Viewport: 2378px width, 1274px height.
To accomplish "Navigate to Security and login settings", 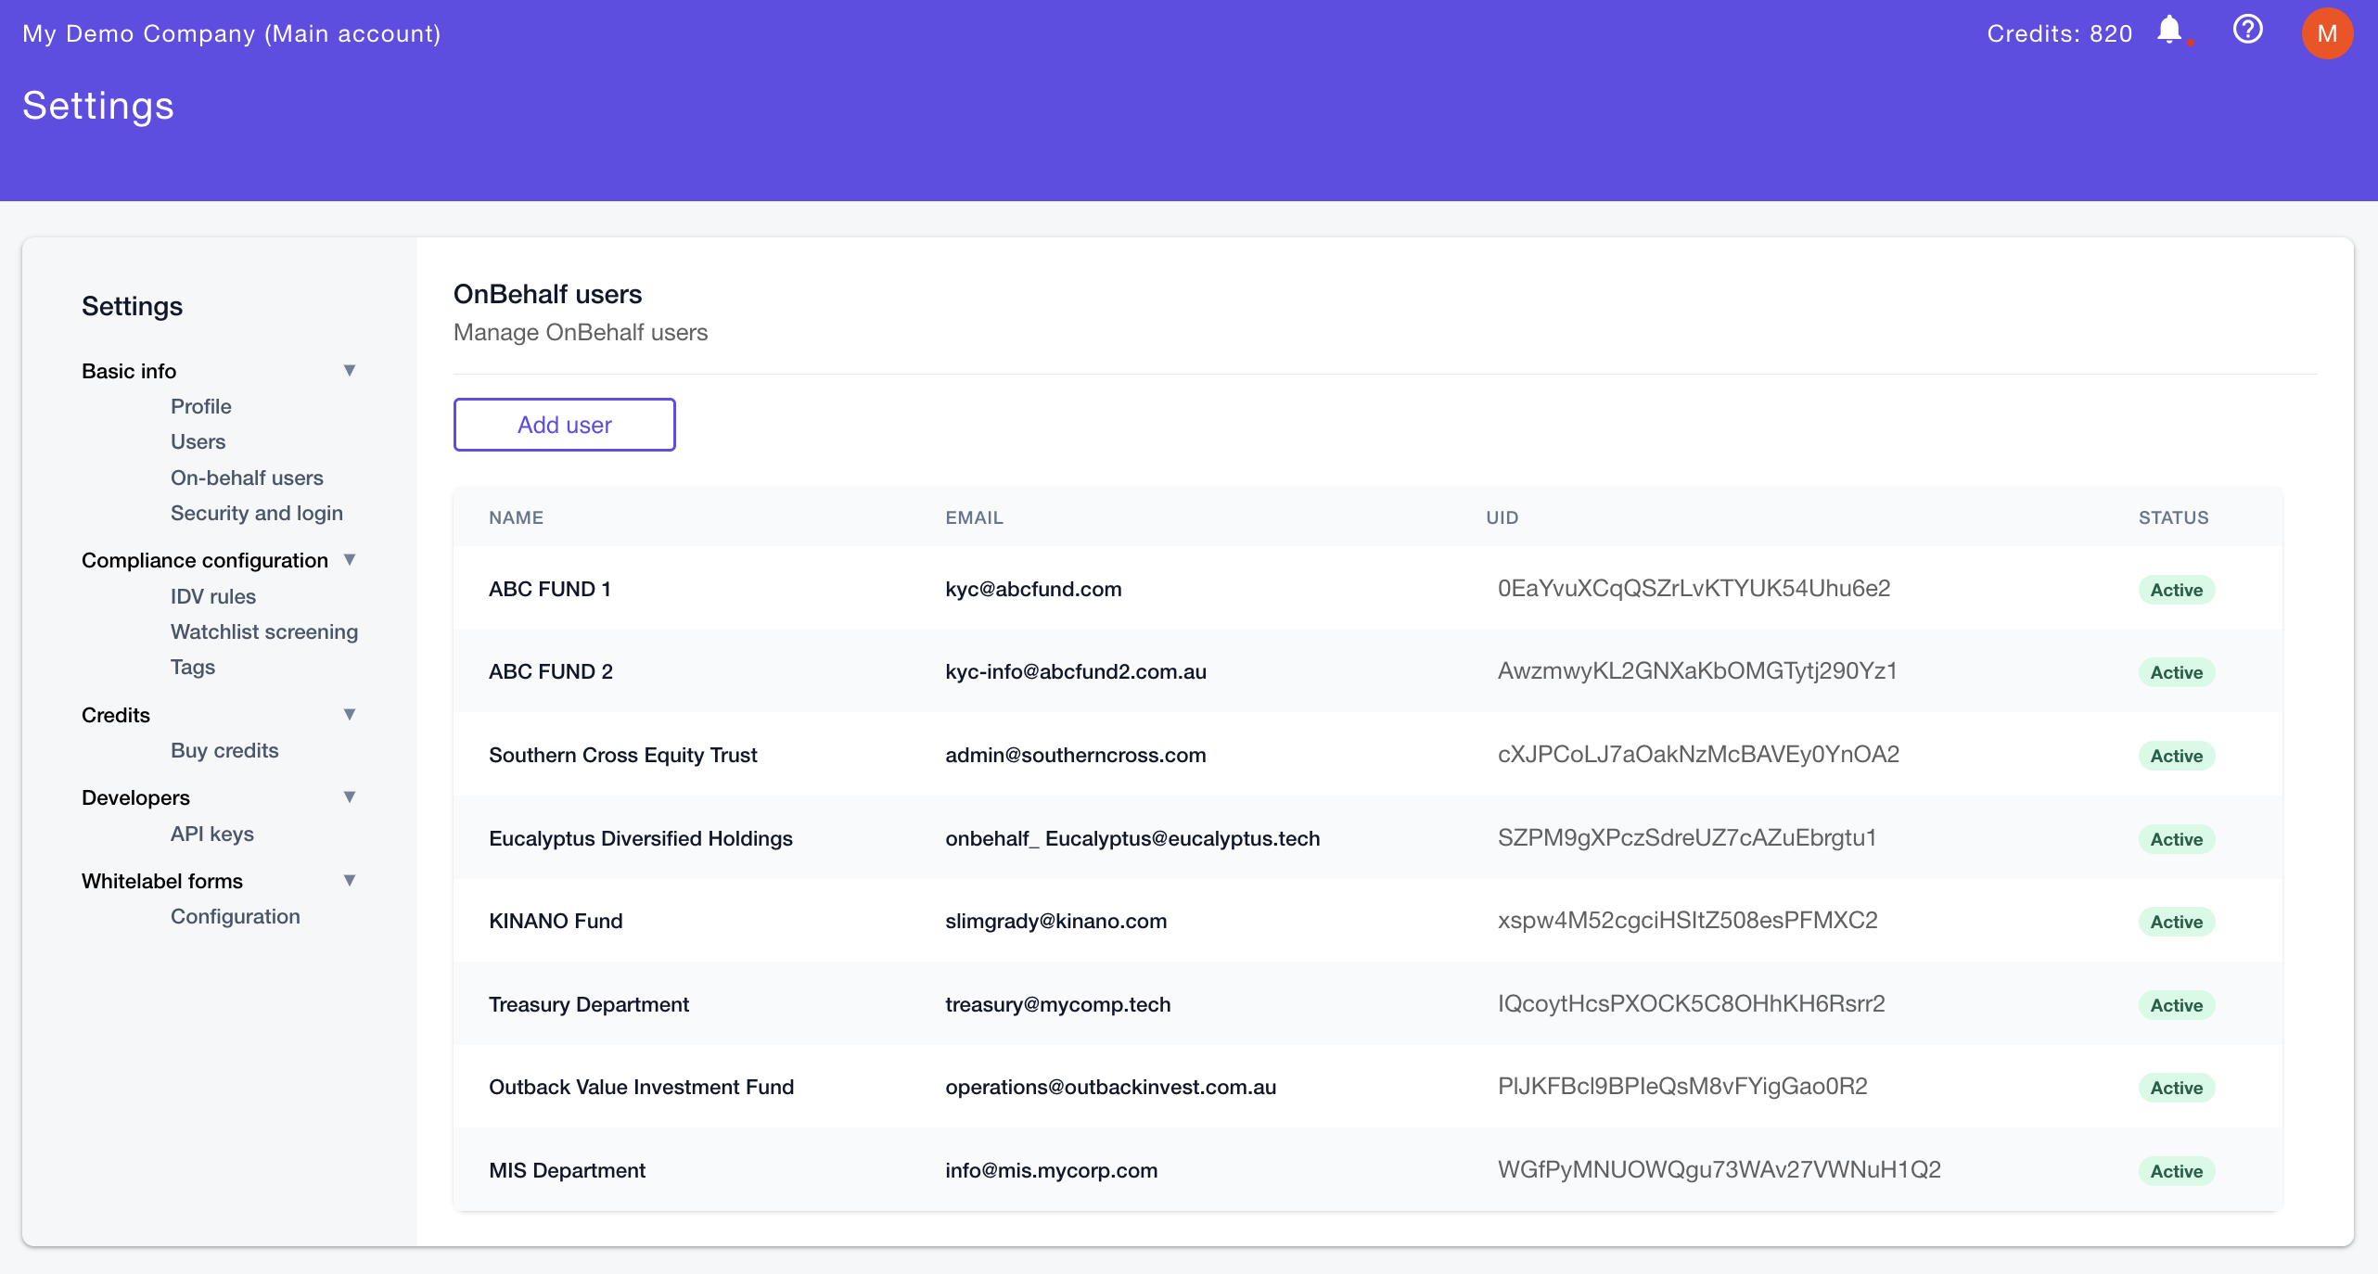I will tap(256, 513).
